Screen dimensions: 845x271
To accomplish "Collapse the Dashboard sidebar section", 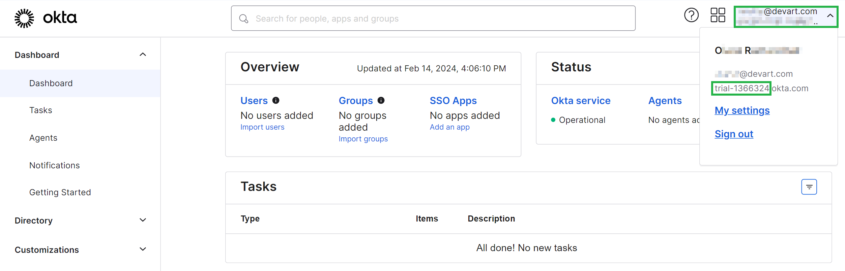I will [143, 55].
